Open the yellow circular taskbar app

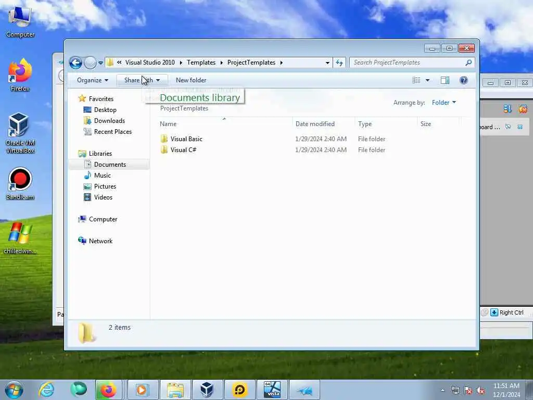tap(239, 390)
